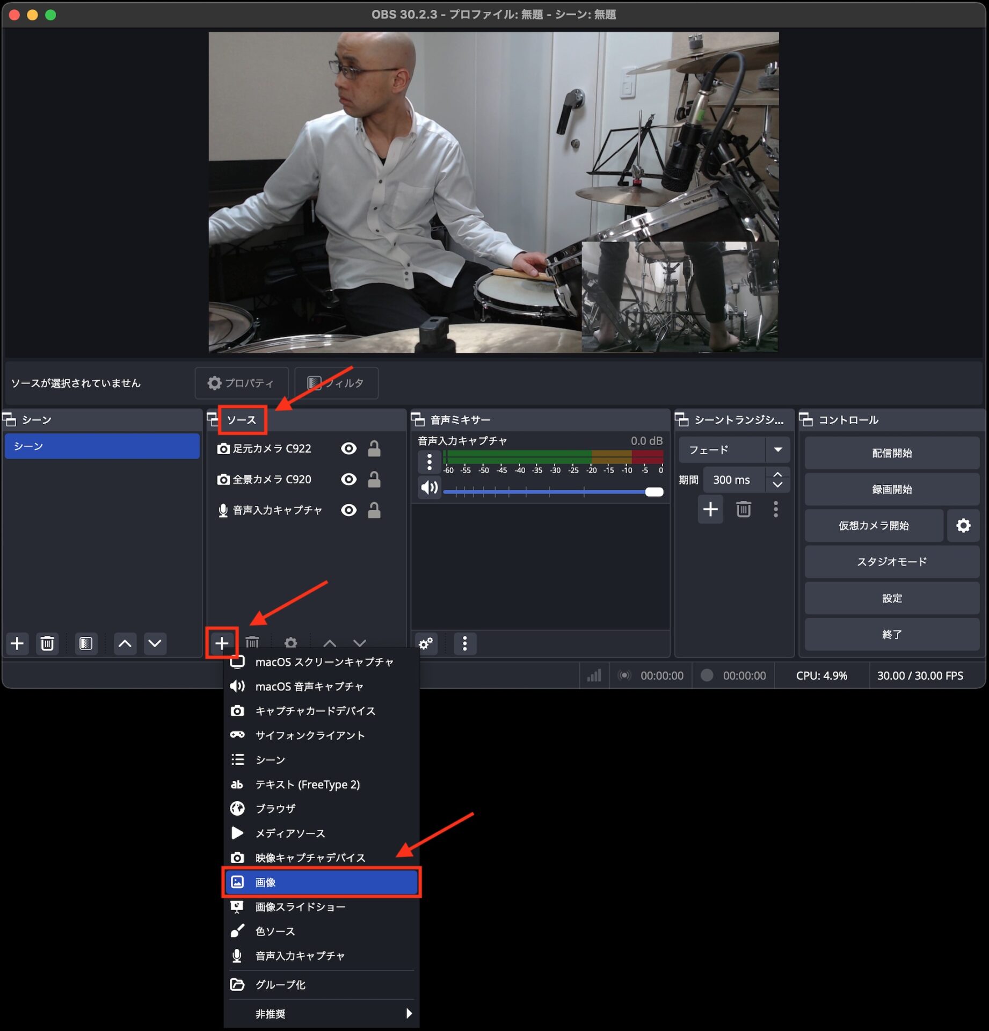Click the 仮想カメラ開始 button
Image resolution: width=989 pixels, height=1031 pixels.
pos(874,525)
